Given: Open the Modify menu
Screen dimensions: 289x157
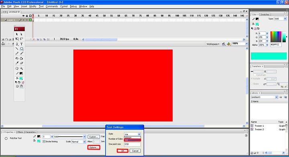Looking at the screenshot, I should point(33,6).
